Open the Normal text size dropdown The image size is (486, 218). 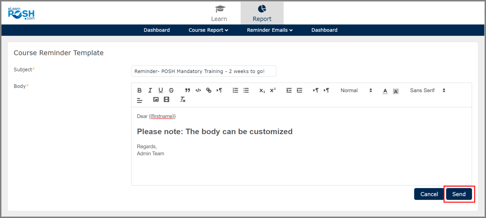click(356, 90)
